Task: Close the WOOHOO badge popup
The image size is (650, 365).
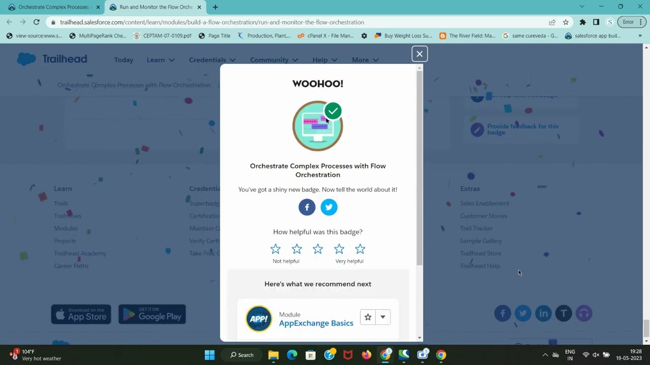Action: pos(419,54)
